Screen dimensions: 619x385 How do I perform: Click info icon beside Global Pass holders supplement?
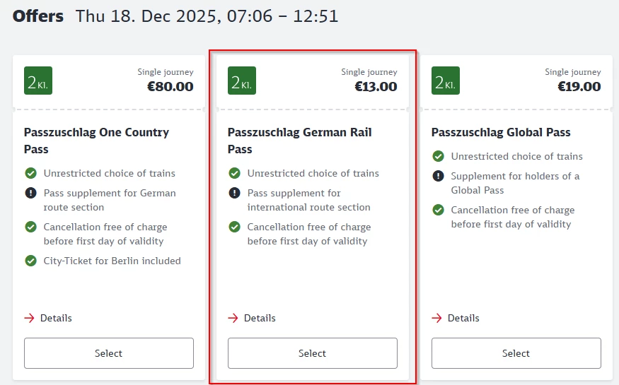(438, 176)
